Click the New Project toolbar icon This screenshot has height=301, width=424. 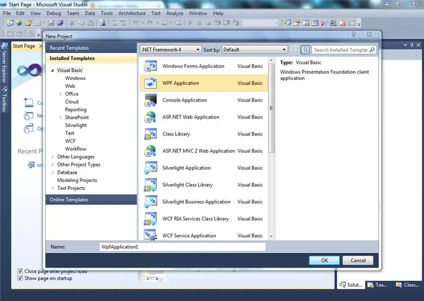[x=10, y=23]
